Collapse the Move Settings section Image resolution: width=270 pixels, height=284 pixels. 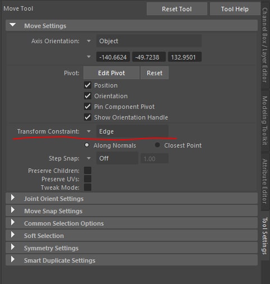click(x=12, y=25)
